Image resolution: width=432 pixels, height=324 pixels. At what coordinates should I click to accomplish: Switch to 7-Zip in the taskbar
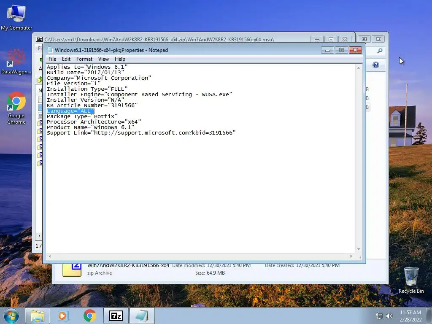(x=116, y=316)
